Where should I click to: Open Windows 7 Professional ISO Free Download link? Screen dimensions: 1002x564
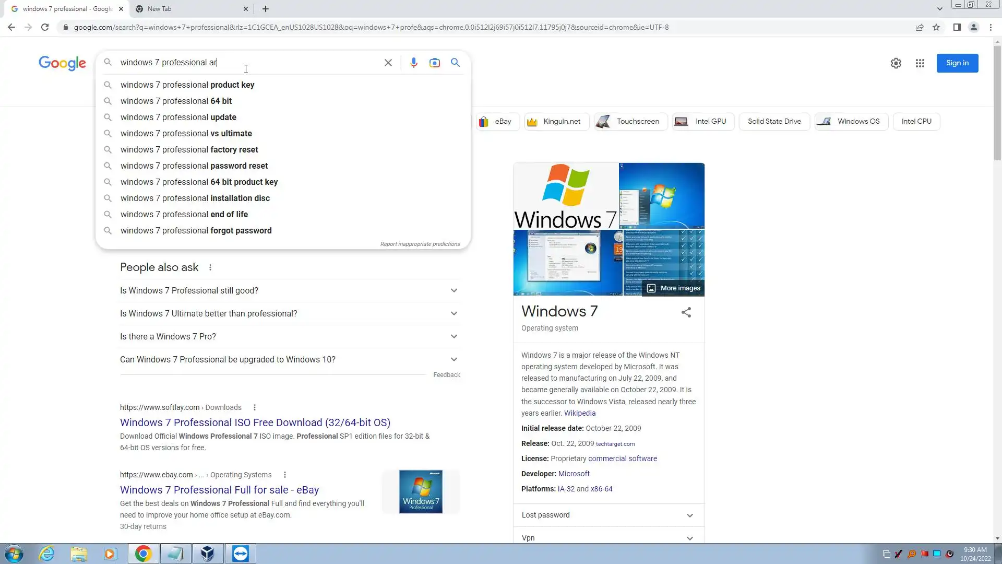255,422
